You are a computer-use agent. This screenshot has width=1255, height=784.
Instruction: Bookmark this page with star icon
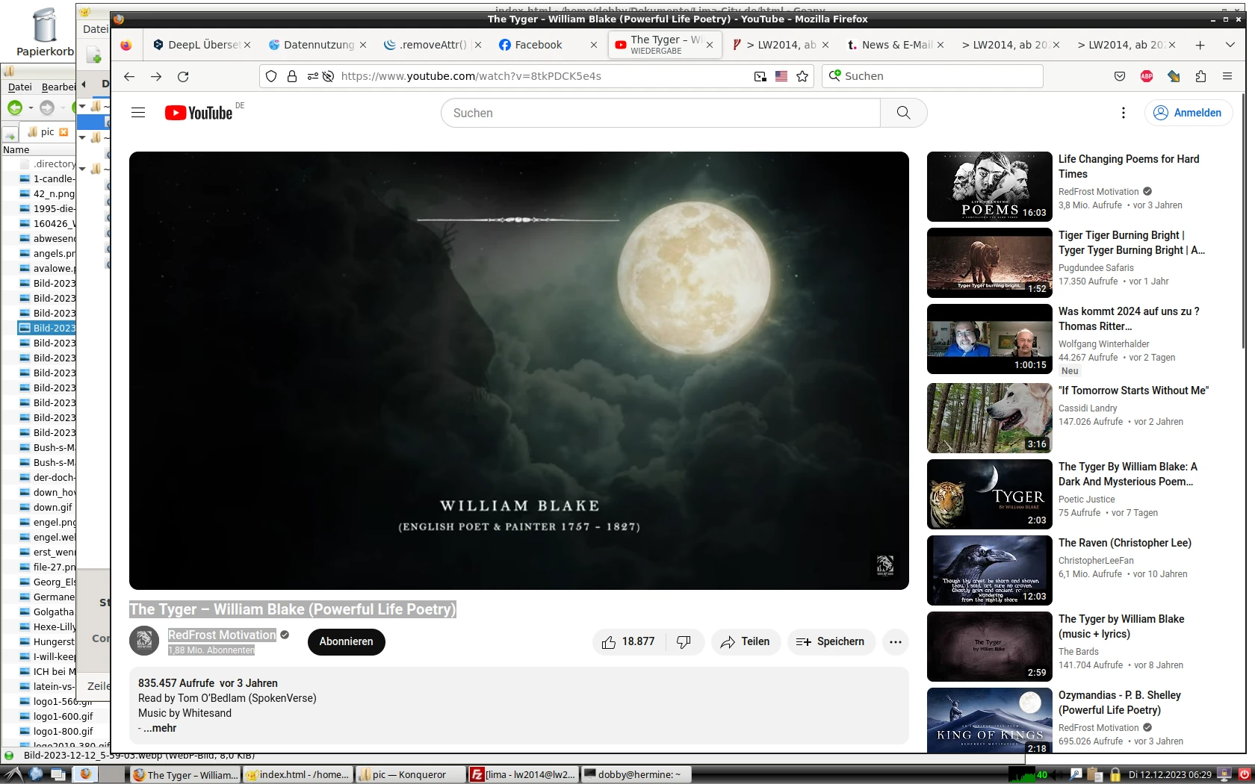coord(802,76)
